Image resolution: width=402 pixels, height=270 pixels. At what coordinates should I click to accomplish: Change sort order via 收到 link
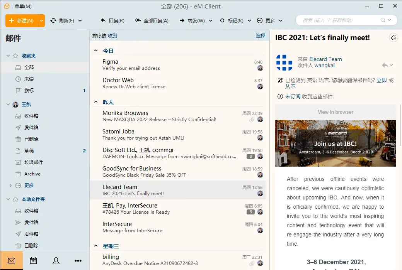(x=112, y=36)
